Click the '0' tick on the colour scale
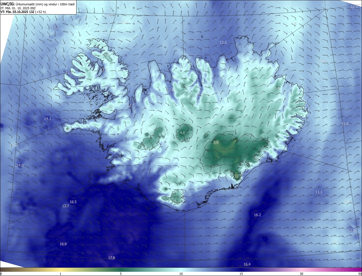 [1, 274]
